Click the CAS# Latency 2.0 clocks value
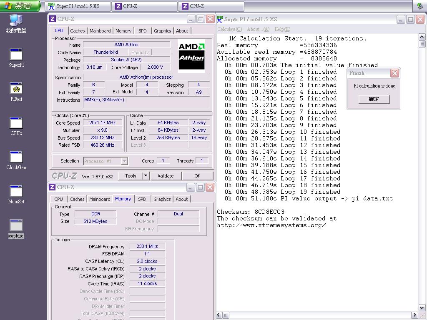The height and width of the screenshot is (320, 427). tap(147, 261)
